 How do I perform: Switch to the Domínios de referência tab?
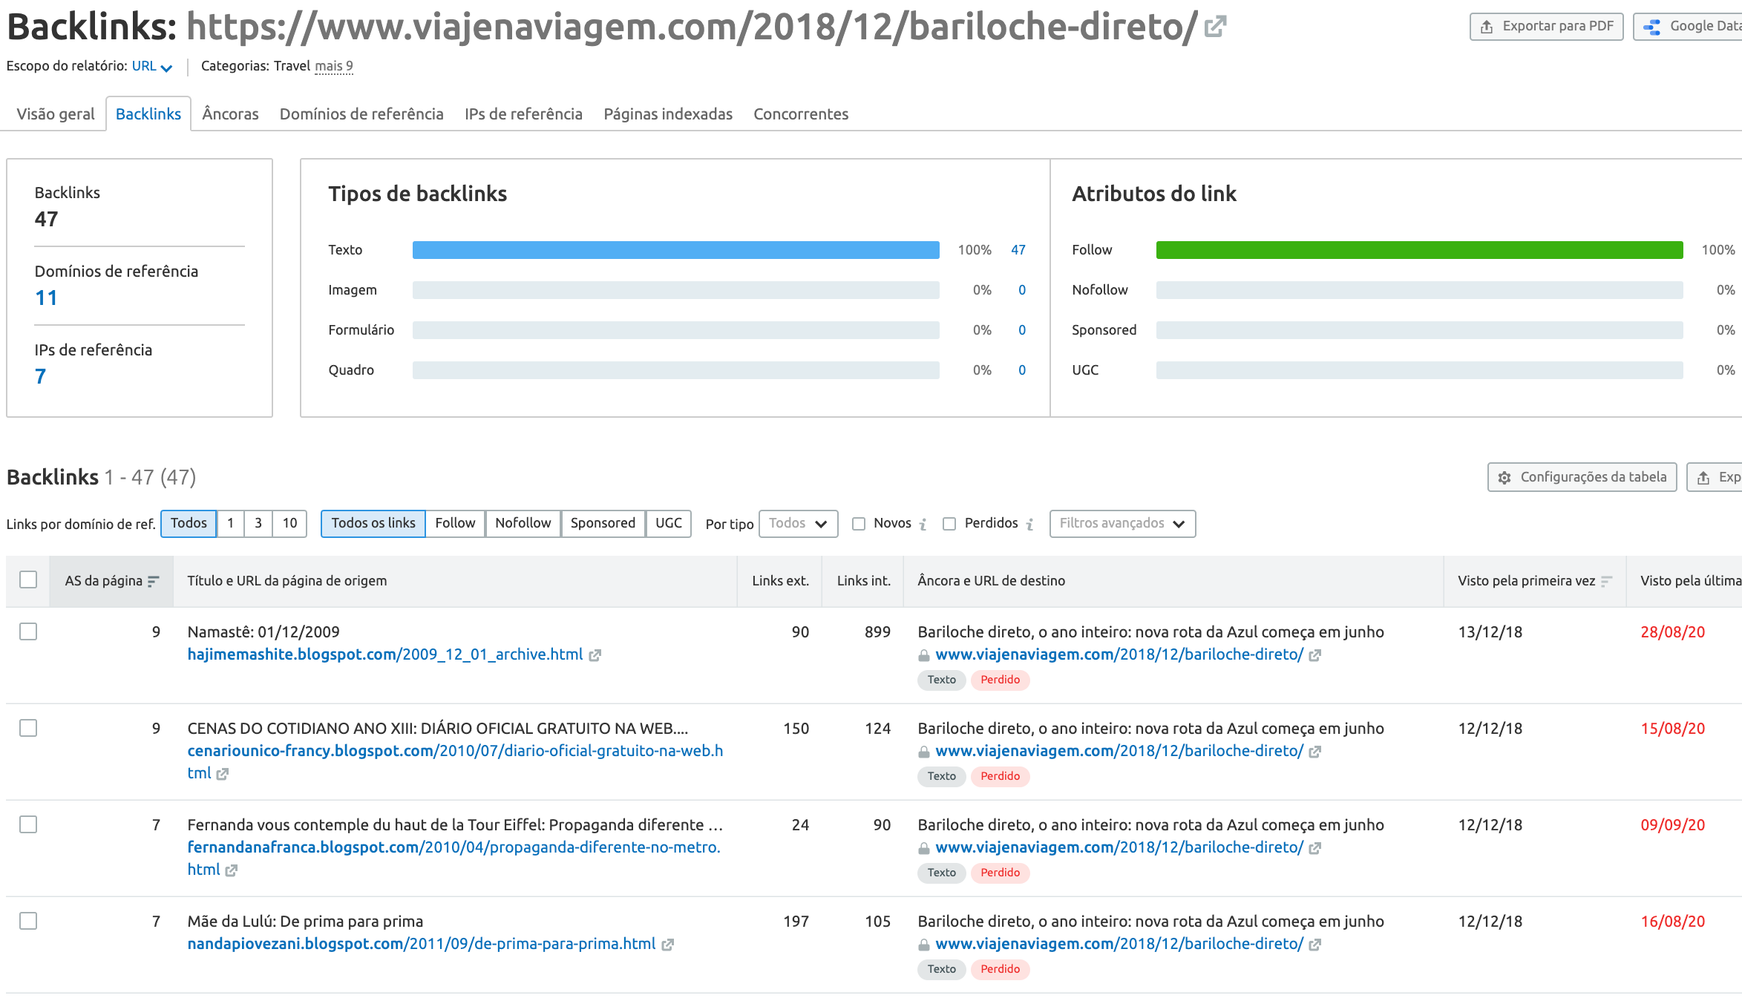tap(361, 114)
